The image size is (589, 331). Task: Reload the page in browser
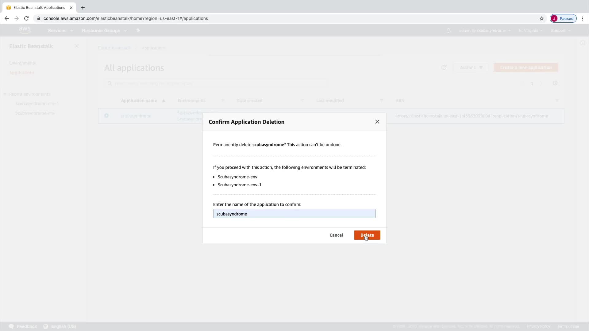tap(26, 18)
